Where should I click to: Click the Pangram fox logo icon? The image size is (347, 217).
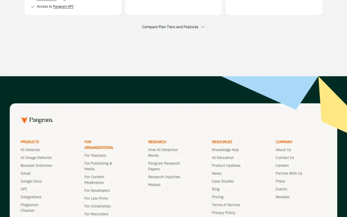tap(24, 120)
